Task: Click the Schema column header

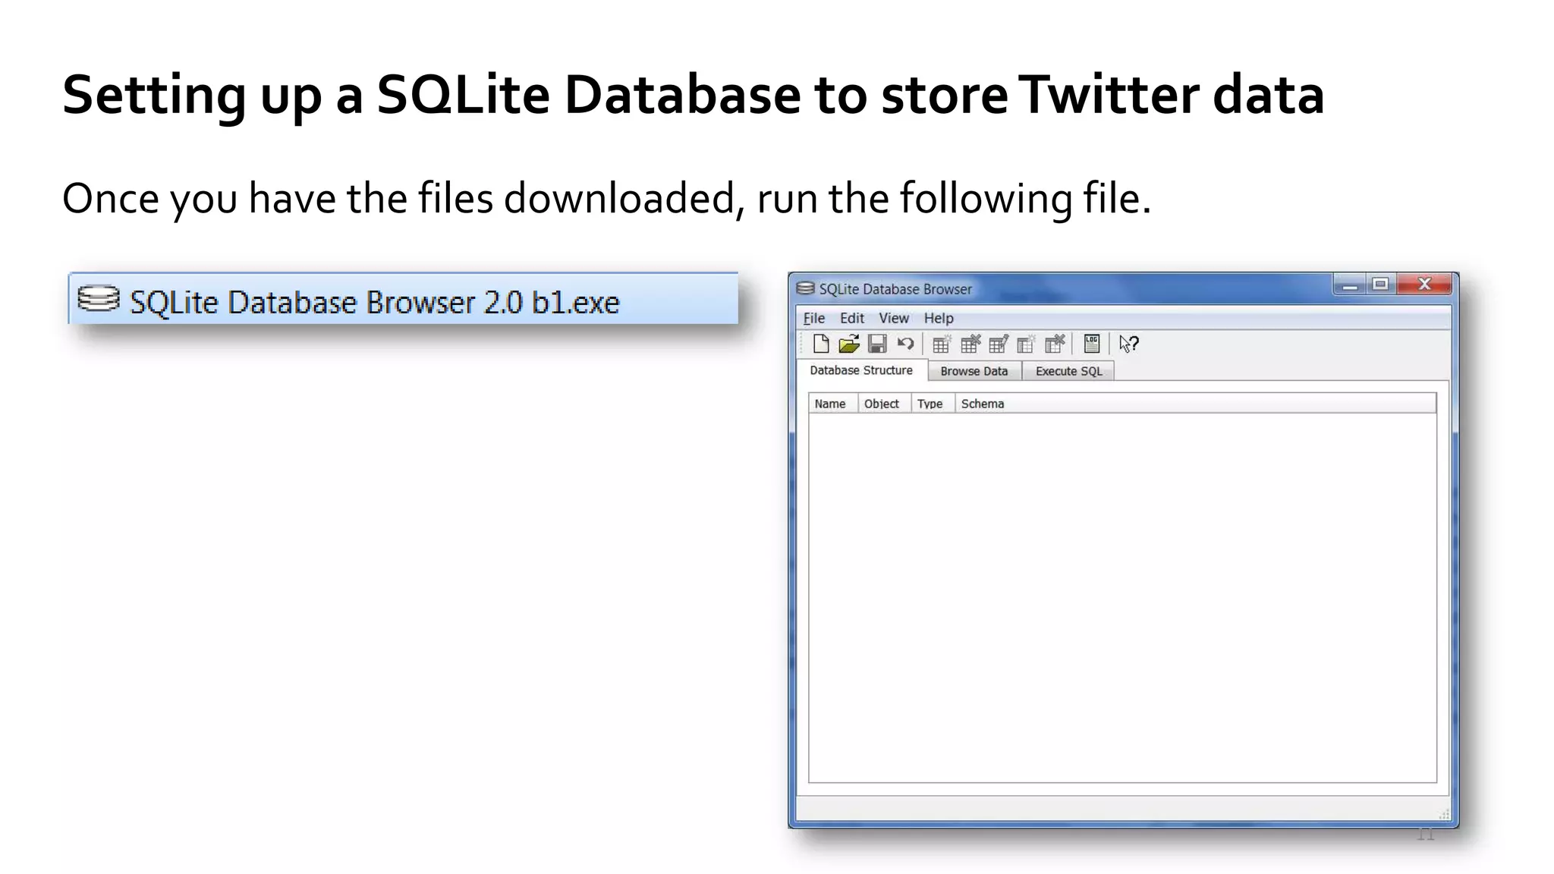Action: [x=1195, y=404]
